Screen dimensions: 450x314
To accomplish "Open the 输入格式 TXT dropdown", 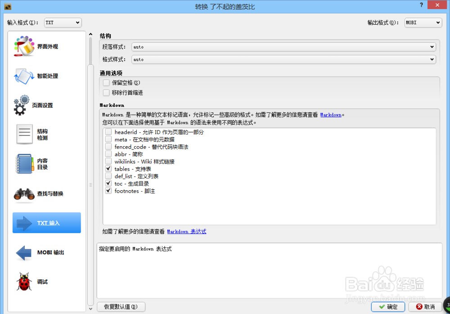I will (63, 22).
